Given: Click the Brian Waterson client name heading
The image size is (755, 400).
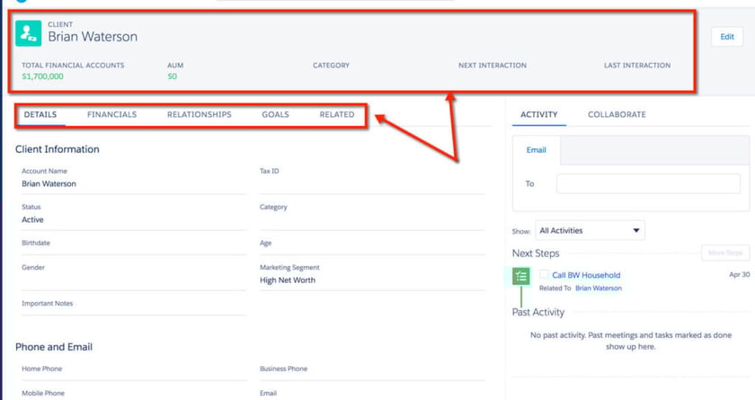Looking at the screenshot, I should 93,37.
